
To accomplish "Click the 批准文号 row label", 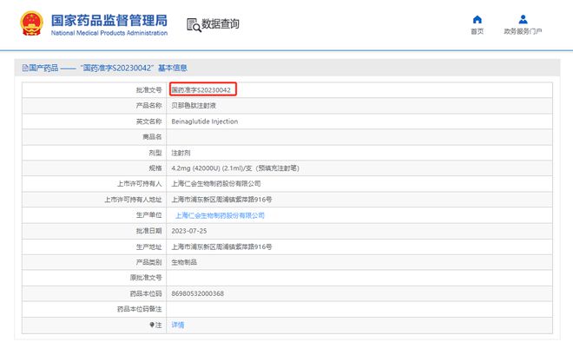I will pyautogui.click(x=148, y=90).
